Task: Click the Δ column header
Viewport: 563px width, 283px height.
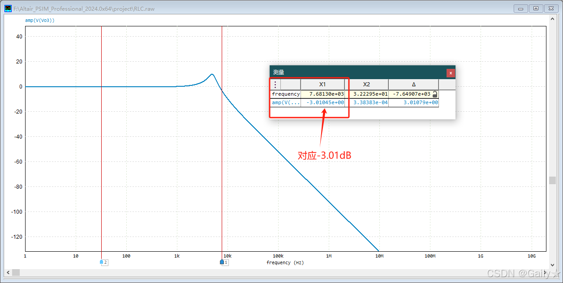Action: coord(413,84)
